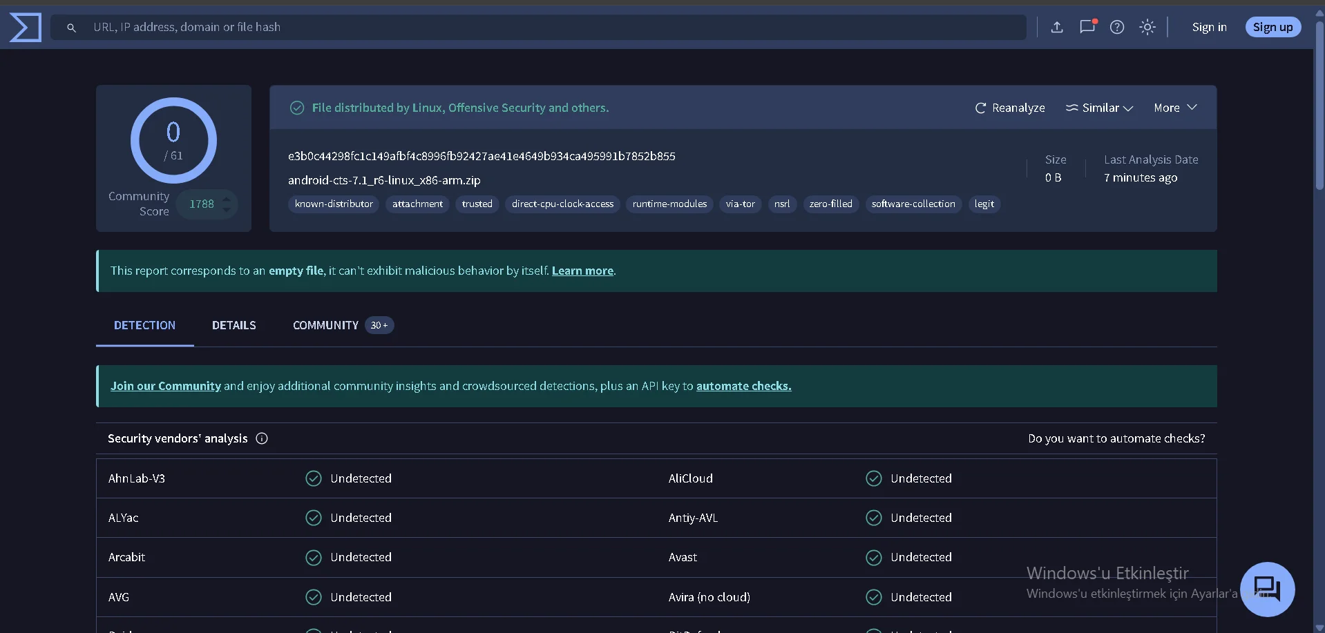This screenshot has height=633, width=1325.
Task: Expand the Similar dropdown
Action: [1099, 108]
